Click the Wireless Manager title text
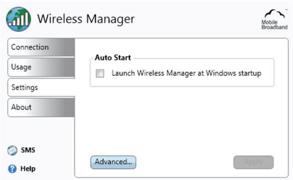The height and width of the screenshot is (180, 293). point(86,19)
